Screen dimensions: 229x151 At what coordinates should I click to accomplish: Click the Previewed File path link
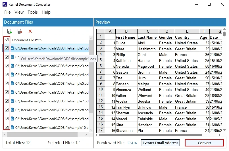[x=132, y=143]
